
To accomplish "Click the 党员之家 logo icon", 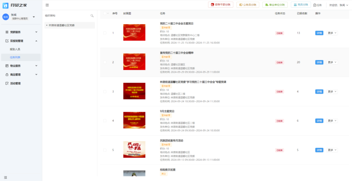I will tap(6, 6).
